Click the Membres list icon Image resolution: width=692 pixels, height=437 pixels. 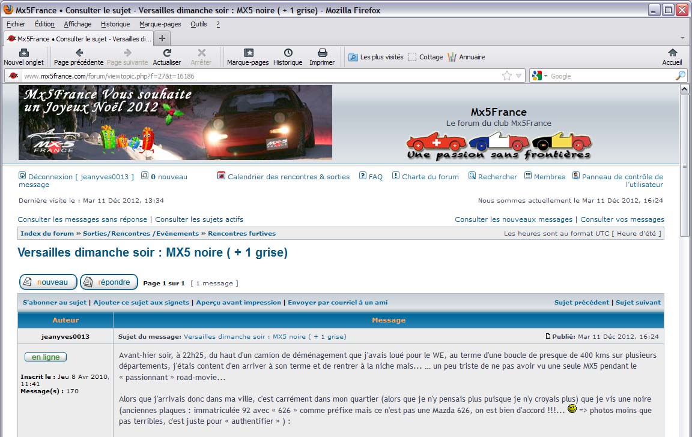pos(528,176)
